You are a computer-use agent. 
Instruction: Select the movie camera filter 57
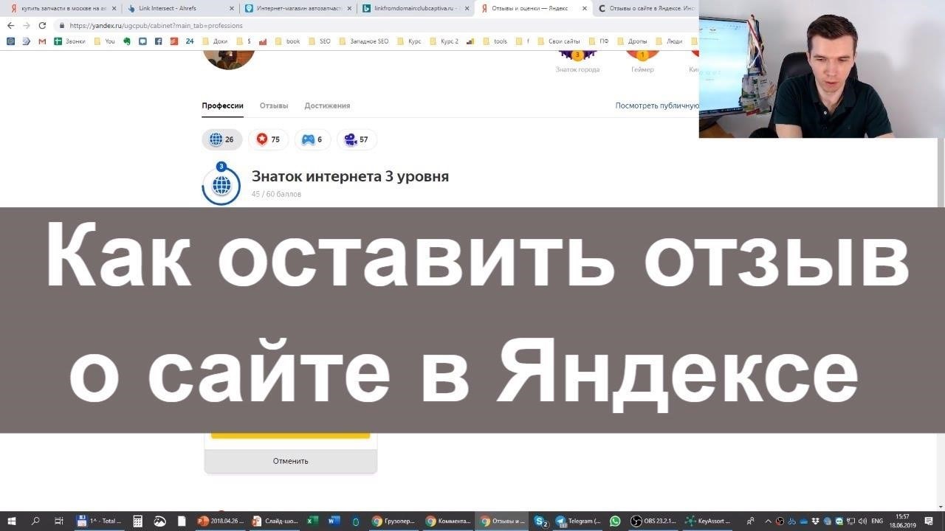click(x=357, y=139)
